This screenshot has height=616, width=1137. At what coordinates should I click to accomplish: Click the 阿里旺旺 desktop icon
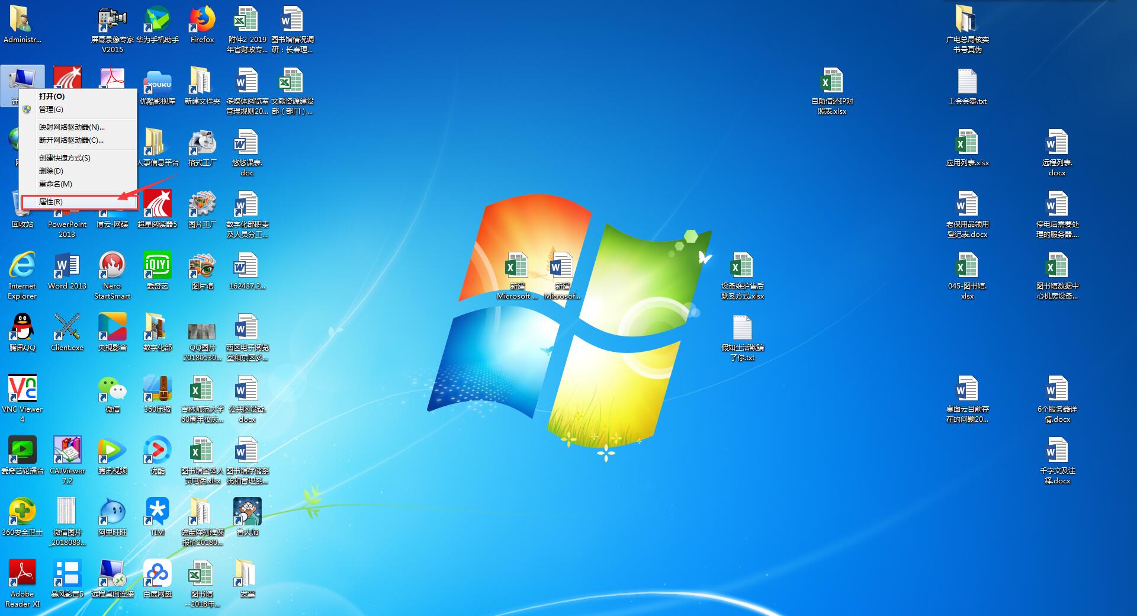coord(113,518)
